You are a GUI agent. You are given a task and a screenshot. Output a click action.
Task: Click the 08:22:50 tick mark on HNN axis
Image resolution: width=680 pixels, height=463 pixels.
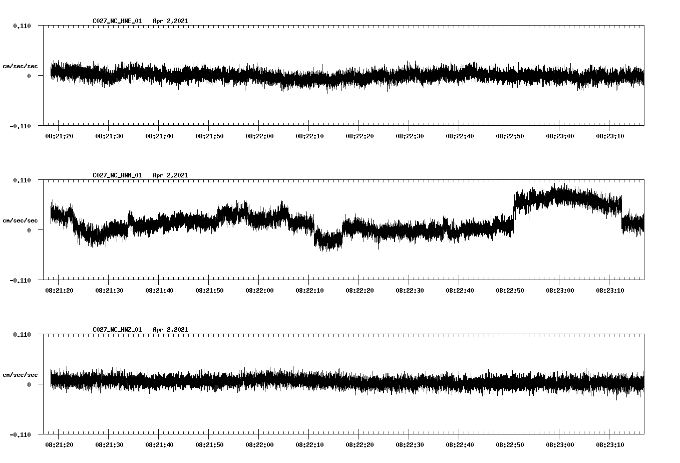tap(510, 282)
